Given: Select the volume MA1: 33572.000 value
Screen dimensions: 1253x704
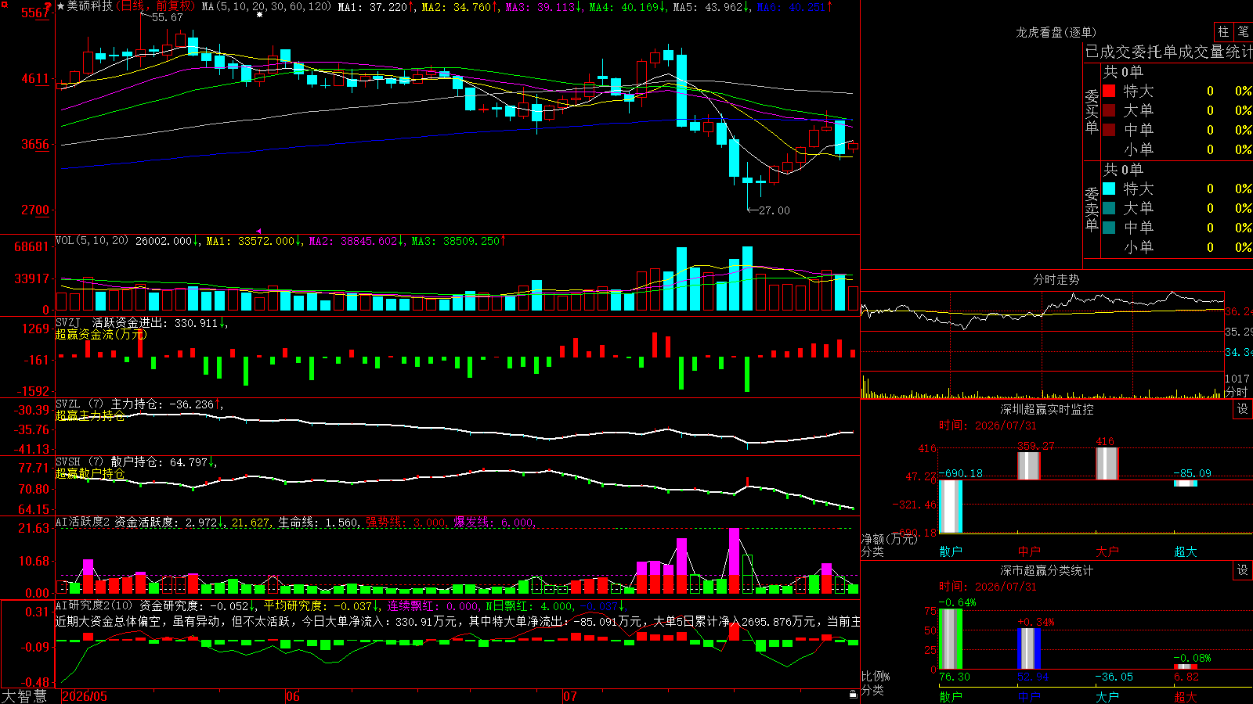Looking at the screenshot, I should (x=251, y=242).
